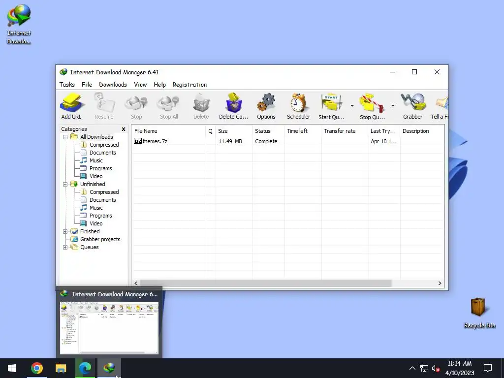This screenshot has width=504, height=378.
Task: Open the Help menu
Action: 160,85
